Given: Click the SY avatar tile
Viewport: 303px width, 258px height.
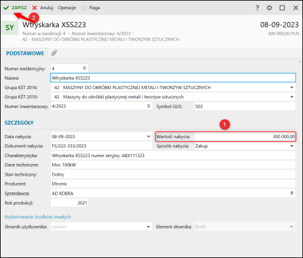Looking at the screenshot, I should click(x=10, y=28).
